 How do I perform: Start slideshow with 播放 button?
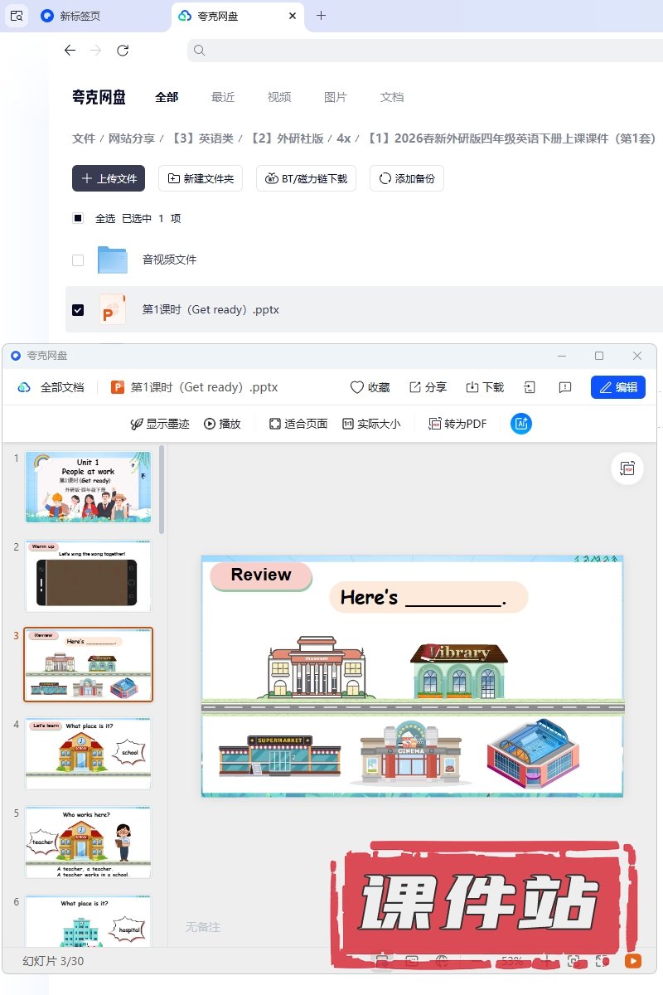point(222,424)
